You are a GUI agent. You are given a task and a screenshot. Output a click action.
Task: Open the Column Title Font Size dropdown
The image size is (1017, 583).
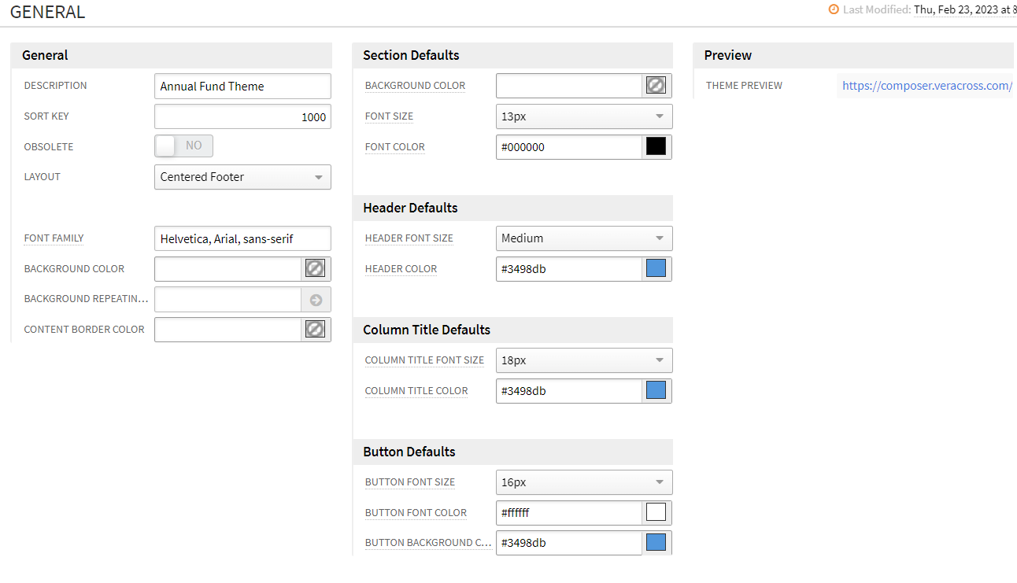[583, 360]
